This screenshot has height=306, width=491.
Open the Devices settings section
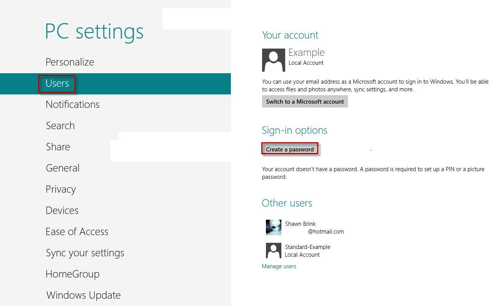pyautogui.click(x=62, y=210)
